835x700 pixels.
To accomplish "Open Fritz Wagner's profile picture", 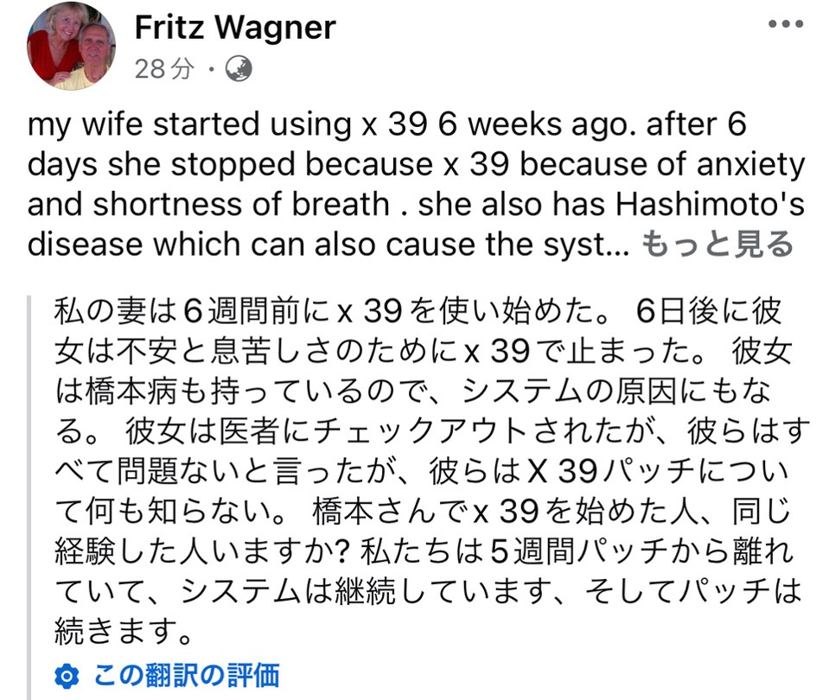I will click(x=71, y=46).
